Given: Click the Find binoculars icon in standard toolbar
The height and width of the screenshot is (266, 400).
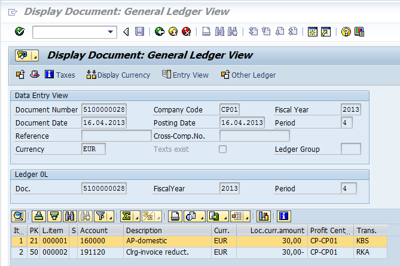Looking at the screenshot, I should tap(219, 32).
